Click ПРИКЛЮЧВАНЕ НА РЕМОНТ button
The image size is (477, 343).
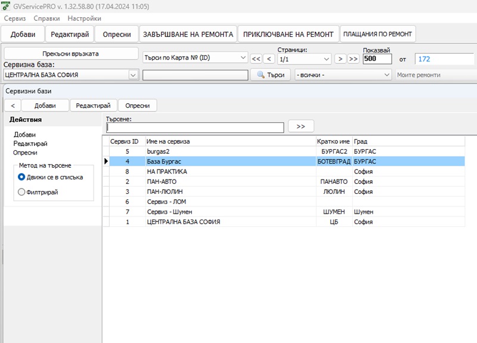(x=288, y=34)
